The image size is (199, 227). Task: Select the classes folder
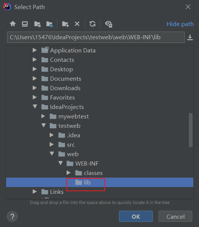[x=100, y=173]
